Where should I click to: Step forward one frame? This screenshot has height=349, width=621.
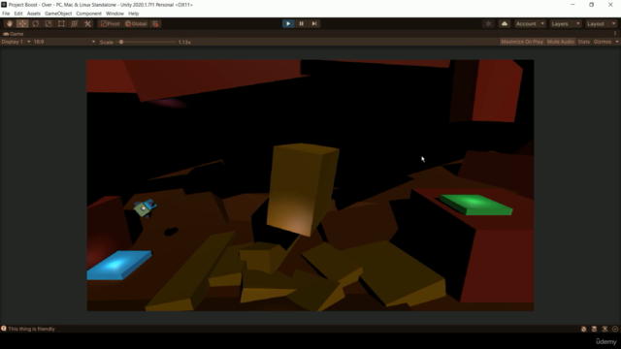[x=314, y=23]
